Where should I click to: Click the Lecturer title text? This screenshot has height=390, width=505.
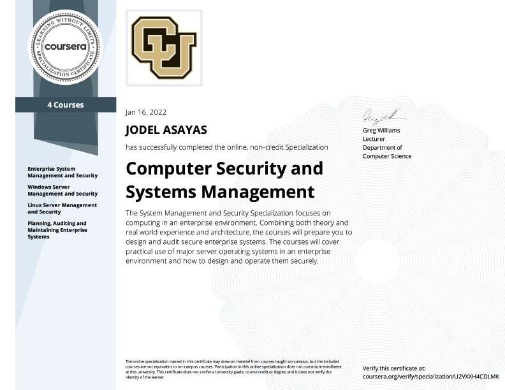(374, 139)
